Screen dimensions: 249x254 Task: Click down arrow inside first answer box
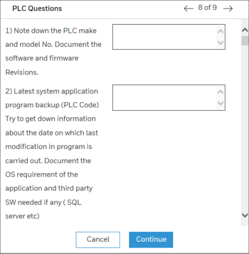click(x=221, y=42)
